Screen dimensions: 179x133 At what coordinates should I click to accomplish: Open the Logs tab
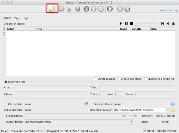(25, 18)
